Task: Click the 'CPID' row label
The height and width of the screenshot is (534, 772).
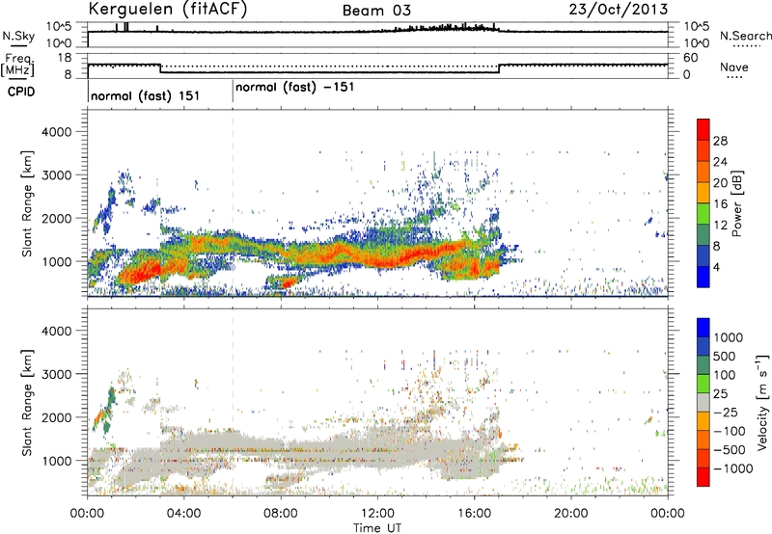Action: click(21, 92)
